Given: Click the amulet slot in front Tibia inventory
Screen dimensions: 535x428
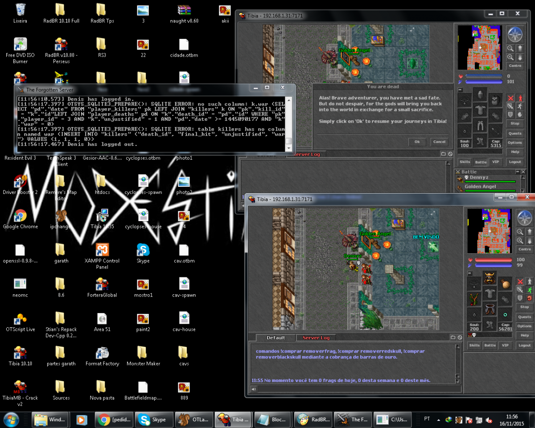Looking at the screenshot, I should [474, 284].
